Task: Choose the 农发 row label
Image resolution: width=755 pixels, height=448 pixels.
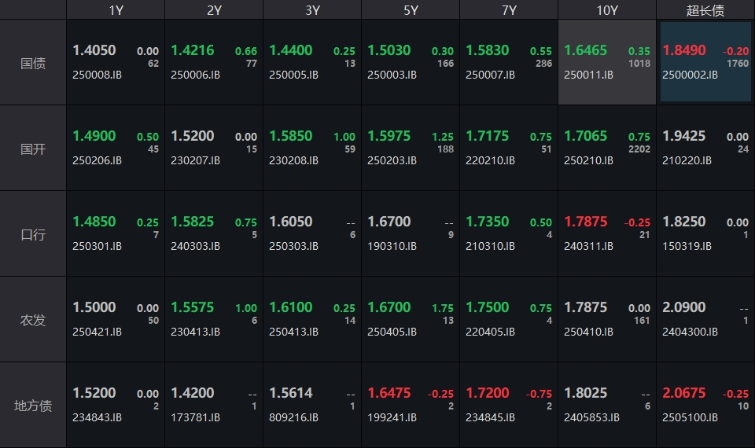Action: pyautogui.click(x=33, y=320)
